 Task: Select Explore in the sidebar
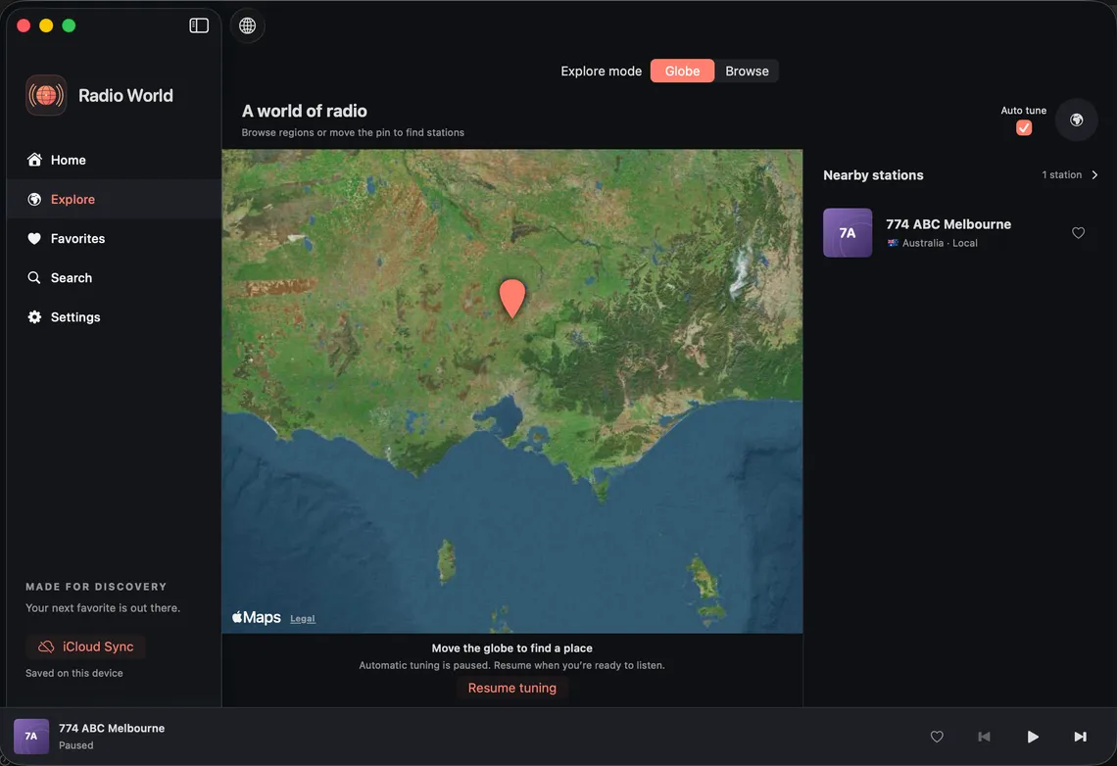click(114, 199)
